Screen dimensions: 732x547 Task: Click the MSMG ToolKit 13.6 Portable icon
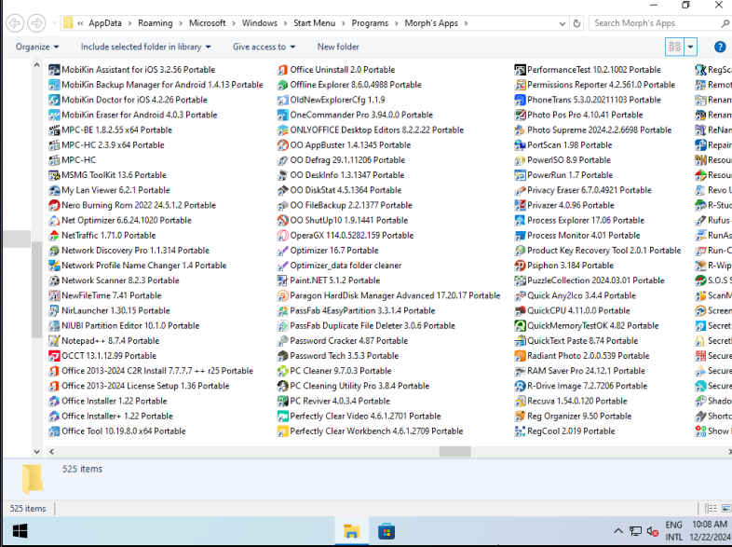54,174
